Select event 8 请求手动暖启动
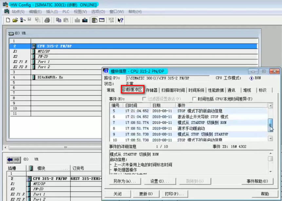This screenshot has height=201, width=282. (x=188, y=128)
